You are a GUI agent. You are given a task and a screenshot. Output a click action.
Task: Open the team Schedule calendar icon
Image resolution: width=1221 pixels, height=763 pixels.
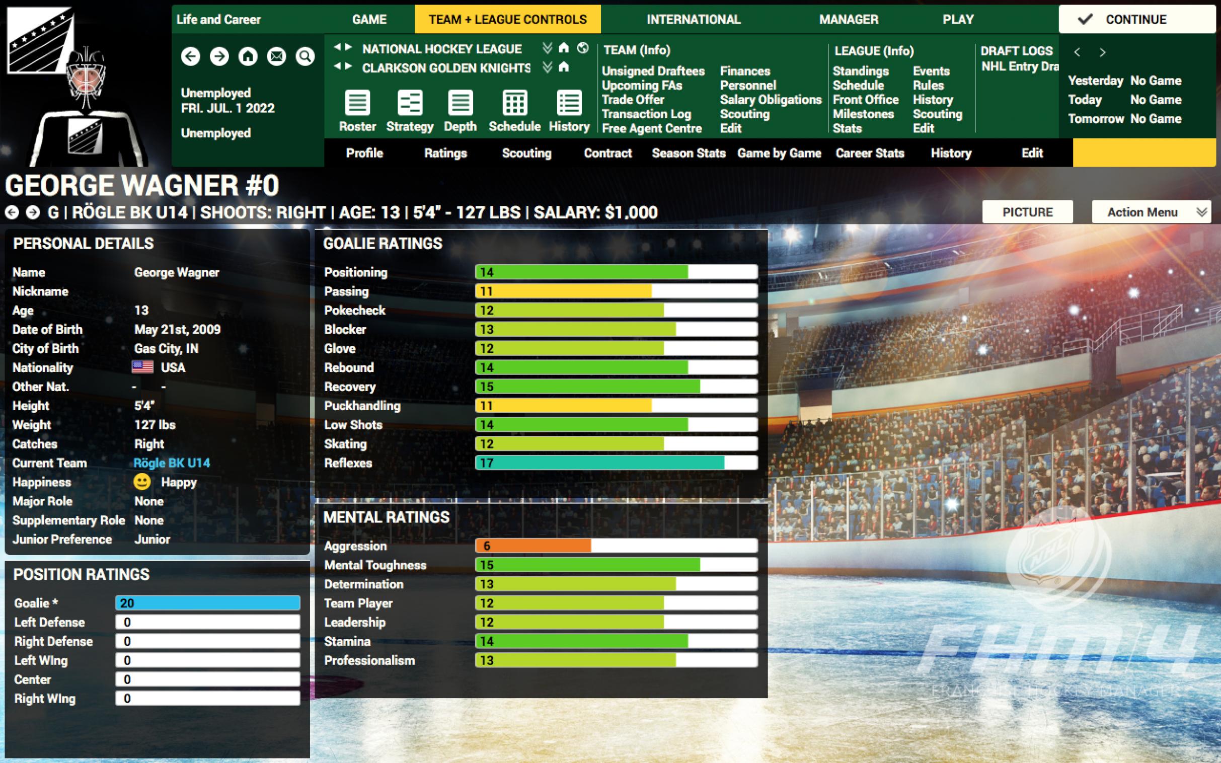514,103
